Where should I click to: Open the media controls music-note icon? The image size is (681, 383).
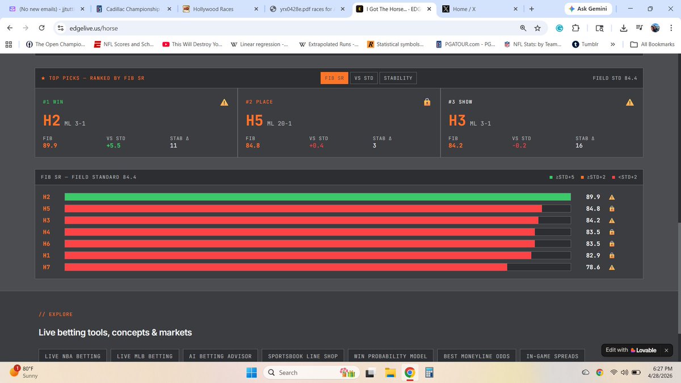pos(640,28)
